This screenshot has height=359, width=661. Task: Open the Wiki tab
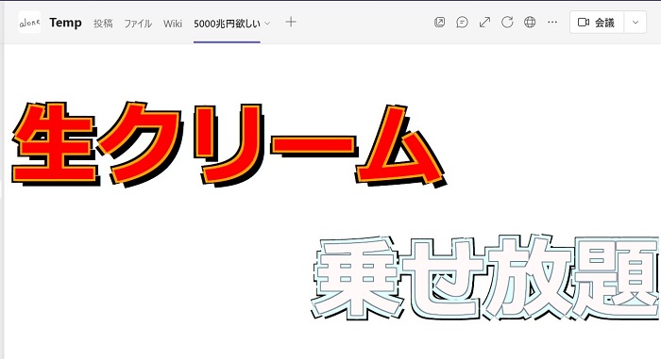point(173,24)
